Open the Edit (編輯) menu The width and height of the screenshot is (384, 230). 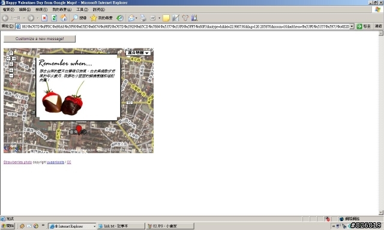tap(25, 10)
